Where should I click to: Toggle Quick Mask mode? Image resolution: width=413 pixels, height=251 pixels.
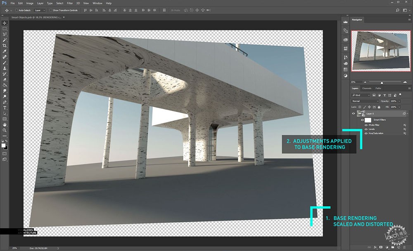[x=5, y=153]
